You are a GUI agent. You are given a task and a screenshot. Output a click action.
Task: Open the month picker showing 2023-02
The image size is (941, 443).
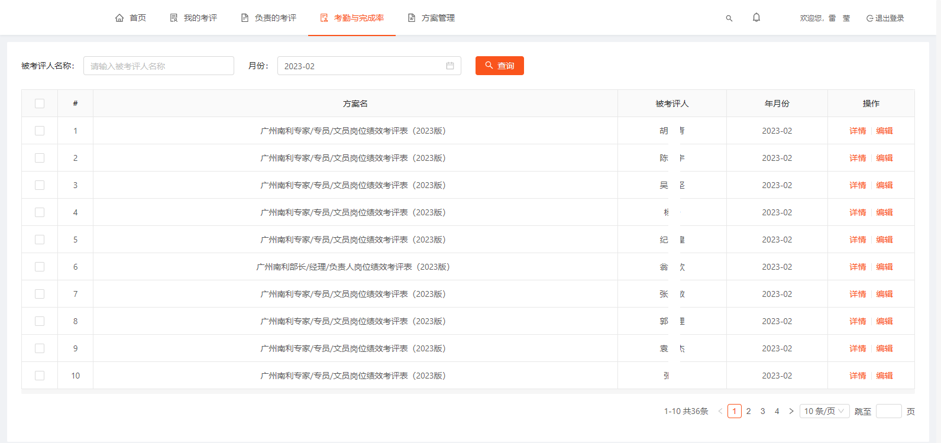pyautogui.click(x=361, y=66)
